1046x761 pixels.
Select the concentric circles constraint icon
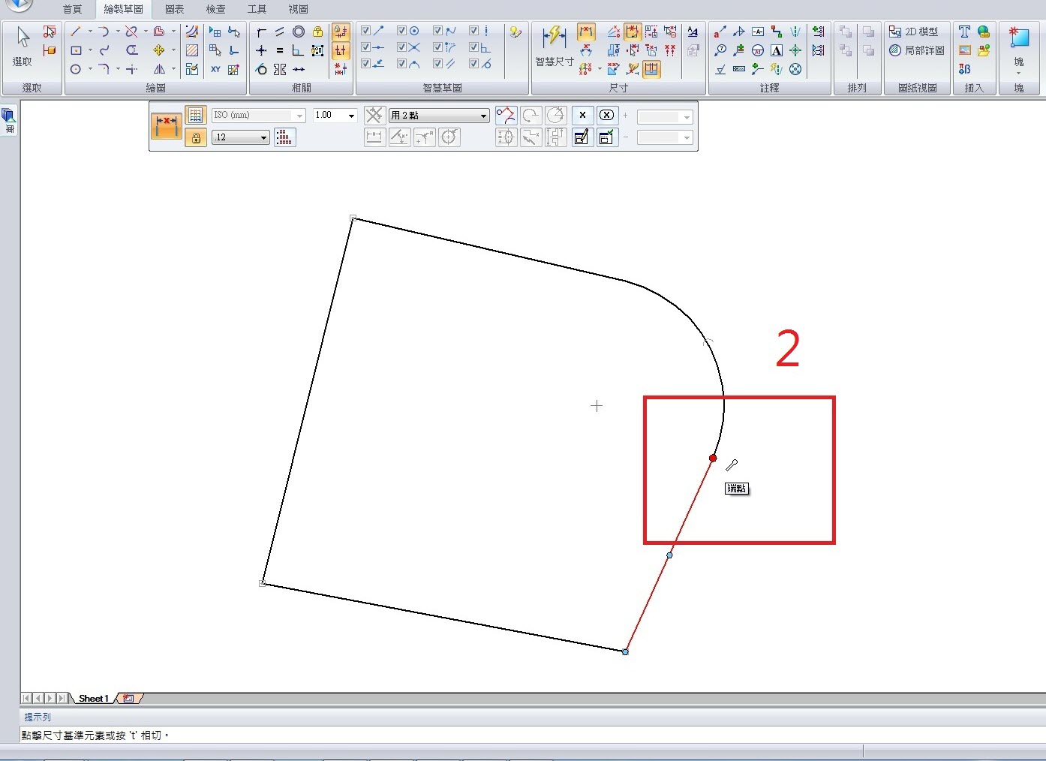[x=299, y=32]
